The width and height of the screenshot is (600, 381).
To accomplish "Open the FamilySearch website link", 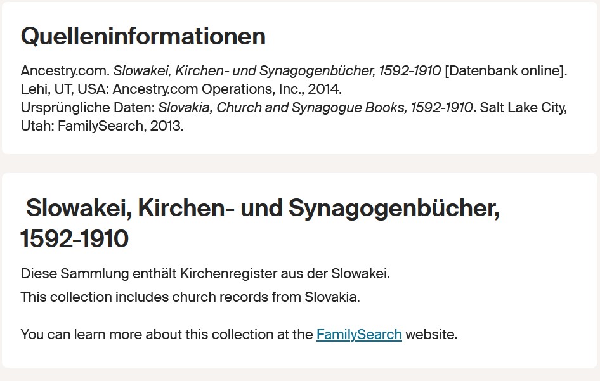I will 359,334.
